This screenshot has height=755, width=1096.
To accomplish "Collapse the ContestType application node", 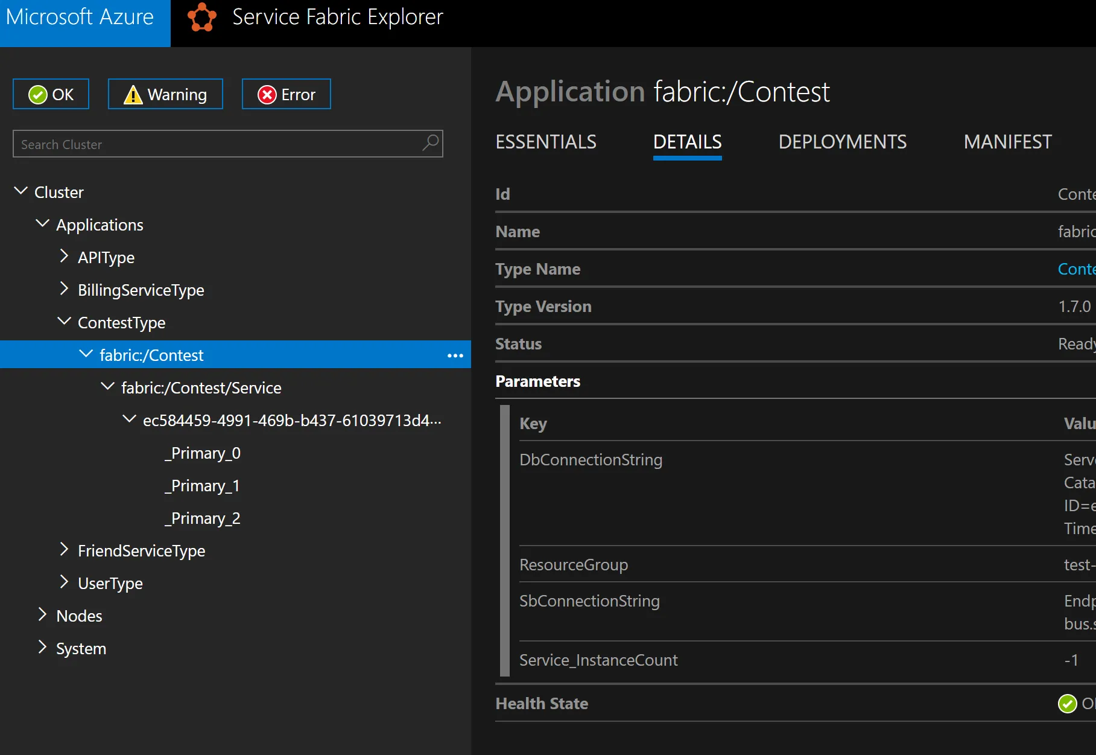I will [x=65, y=322].
